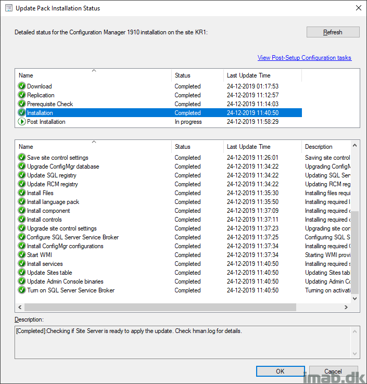
Task: Click the lower list's horizontal scroll left arrow
Action: click(20, 307)
